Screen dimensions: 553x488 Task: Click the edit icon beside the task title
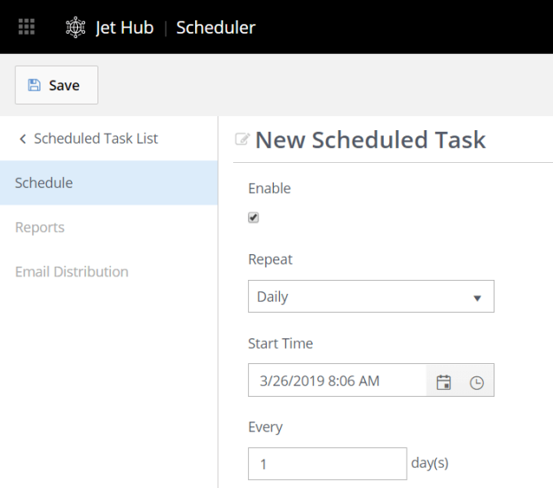[241, 139]
